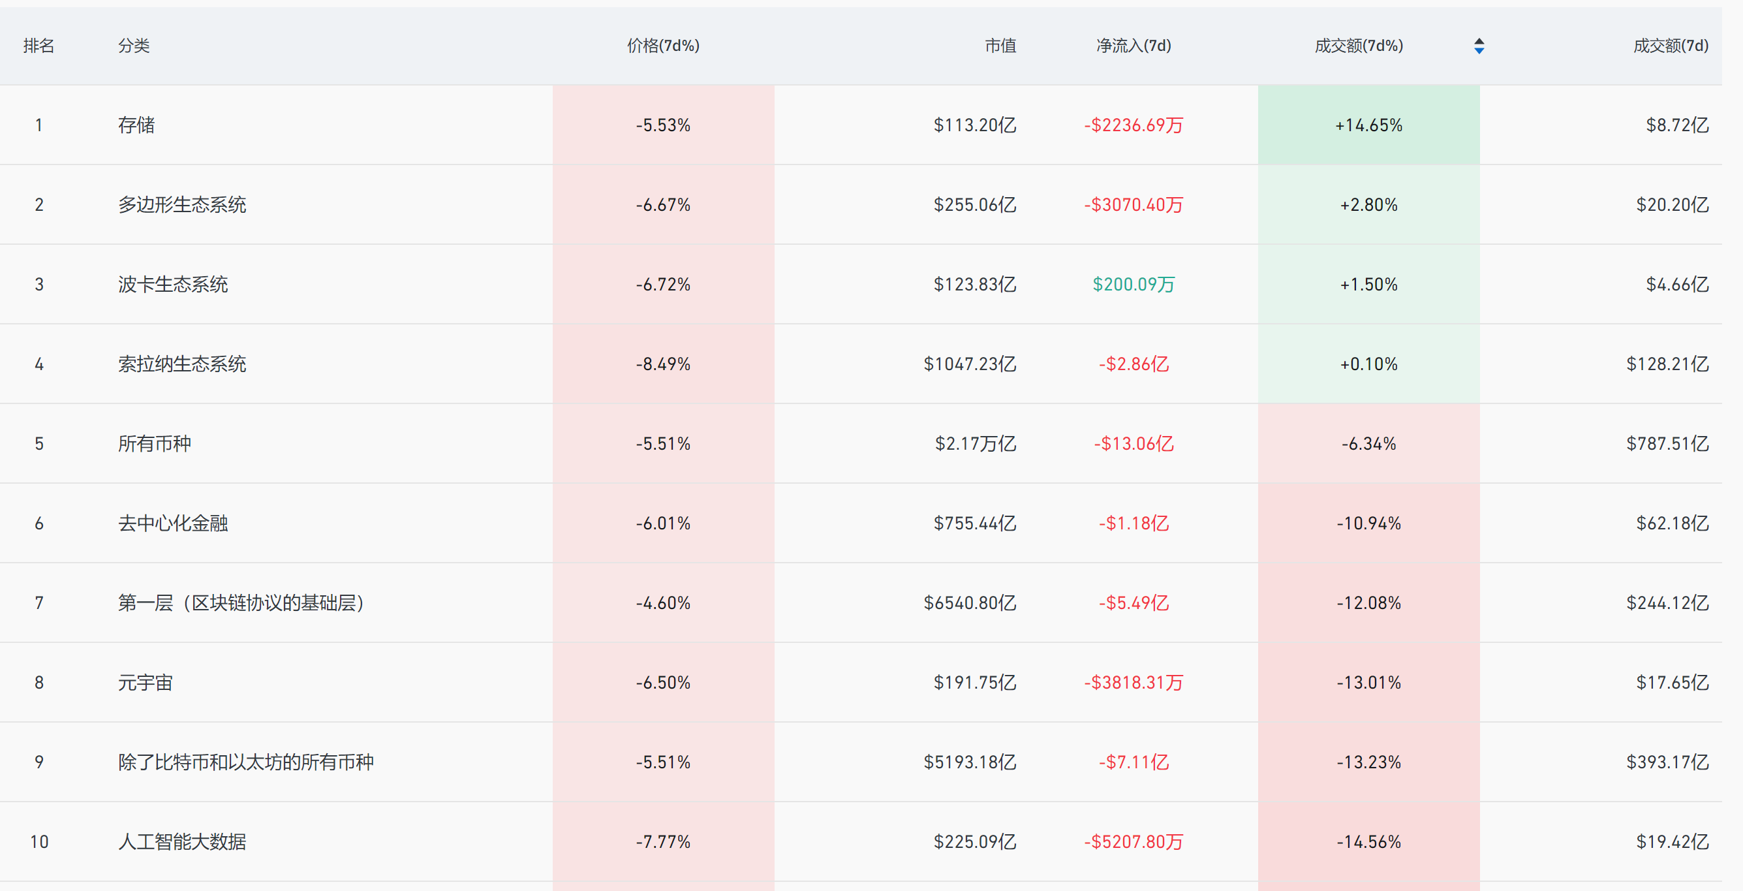Click volume change +2.80% cell

click(x=1369, y=204)
